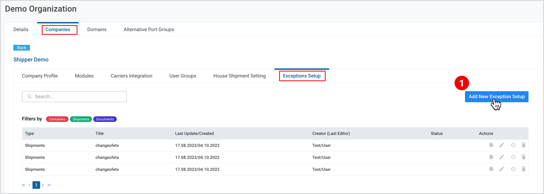The image size is (544, 194).
Task: Jump to first page with double-left chevron
Action: (x=24, y=185)
